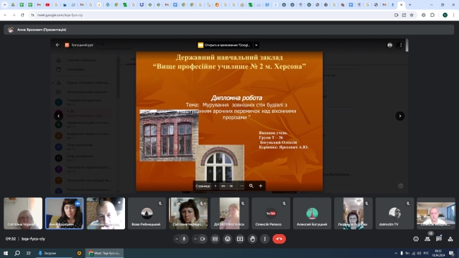The image size is (459, 258).
Task: Click Алексей Богуцкий participant tile
Action: [312, 214]
